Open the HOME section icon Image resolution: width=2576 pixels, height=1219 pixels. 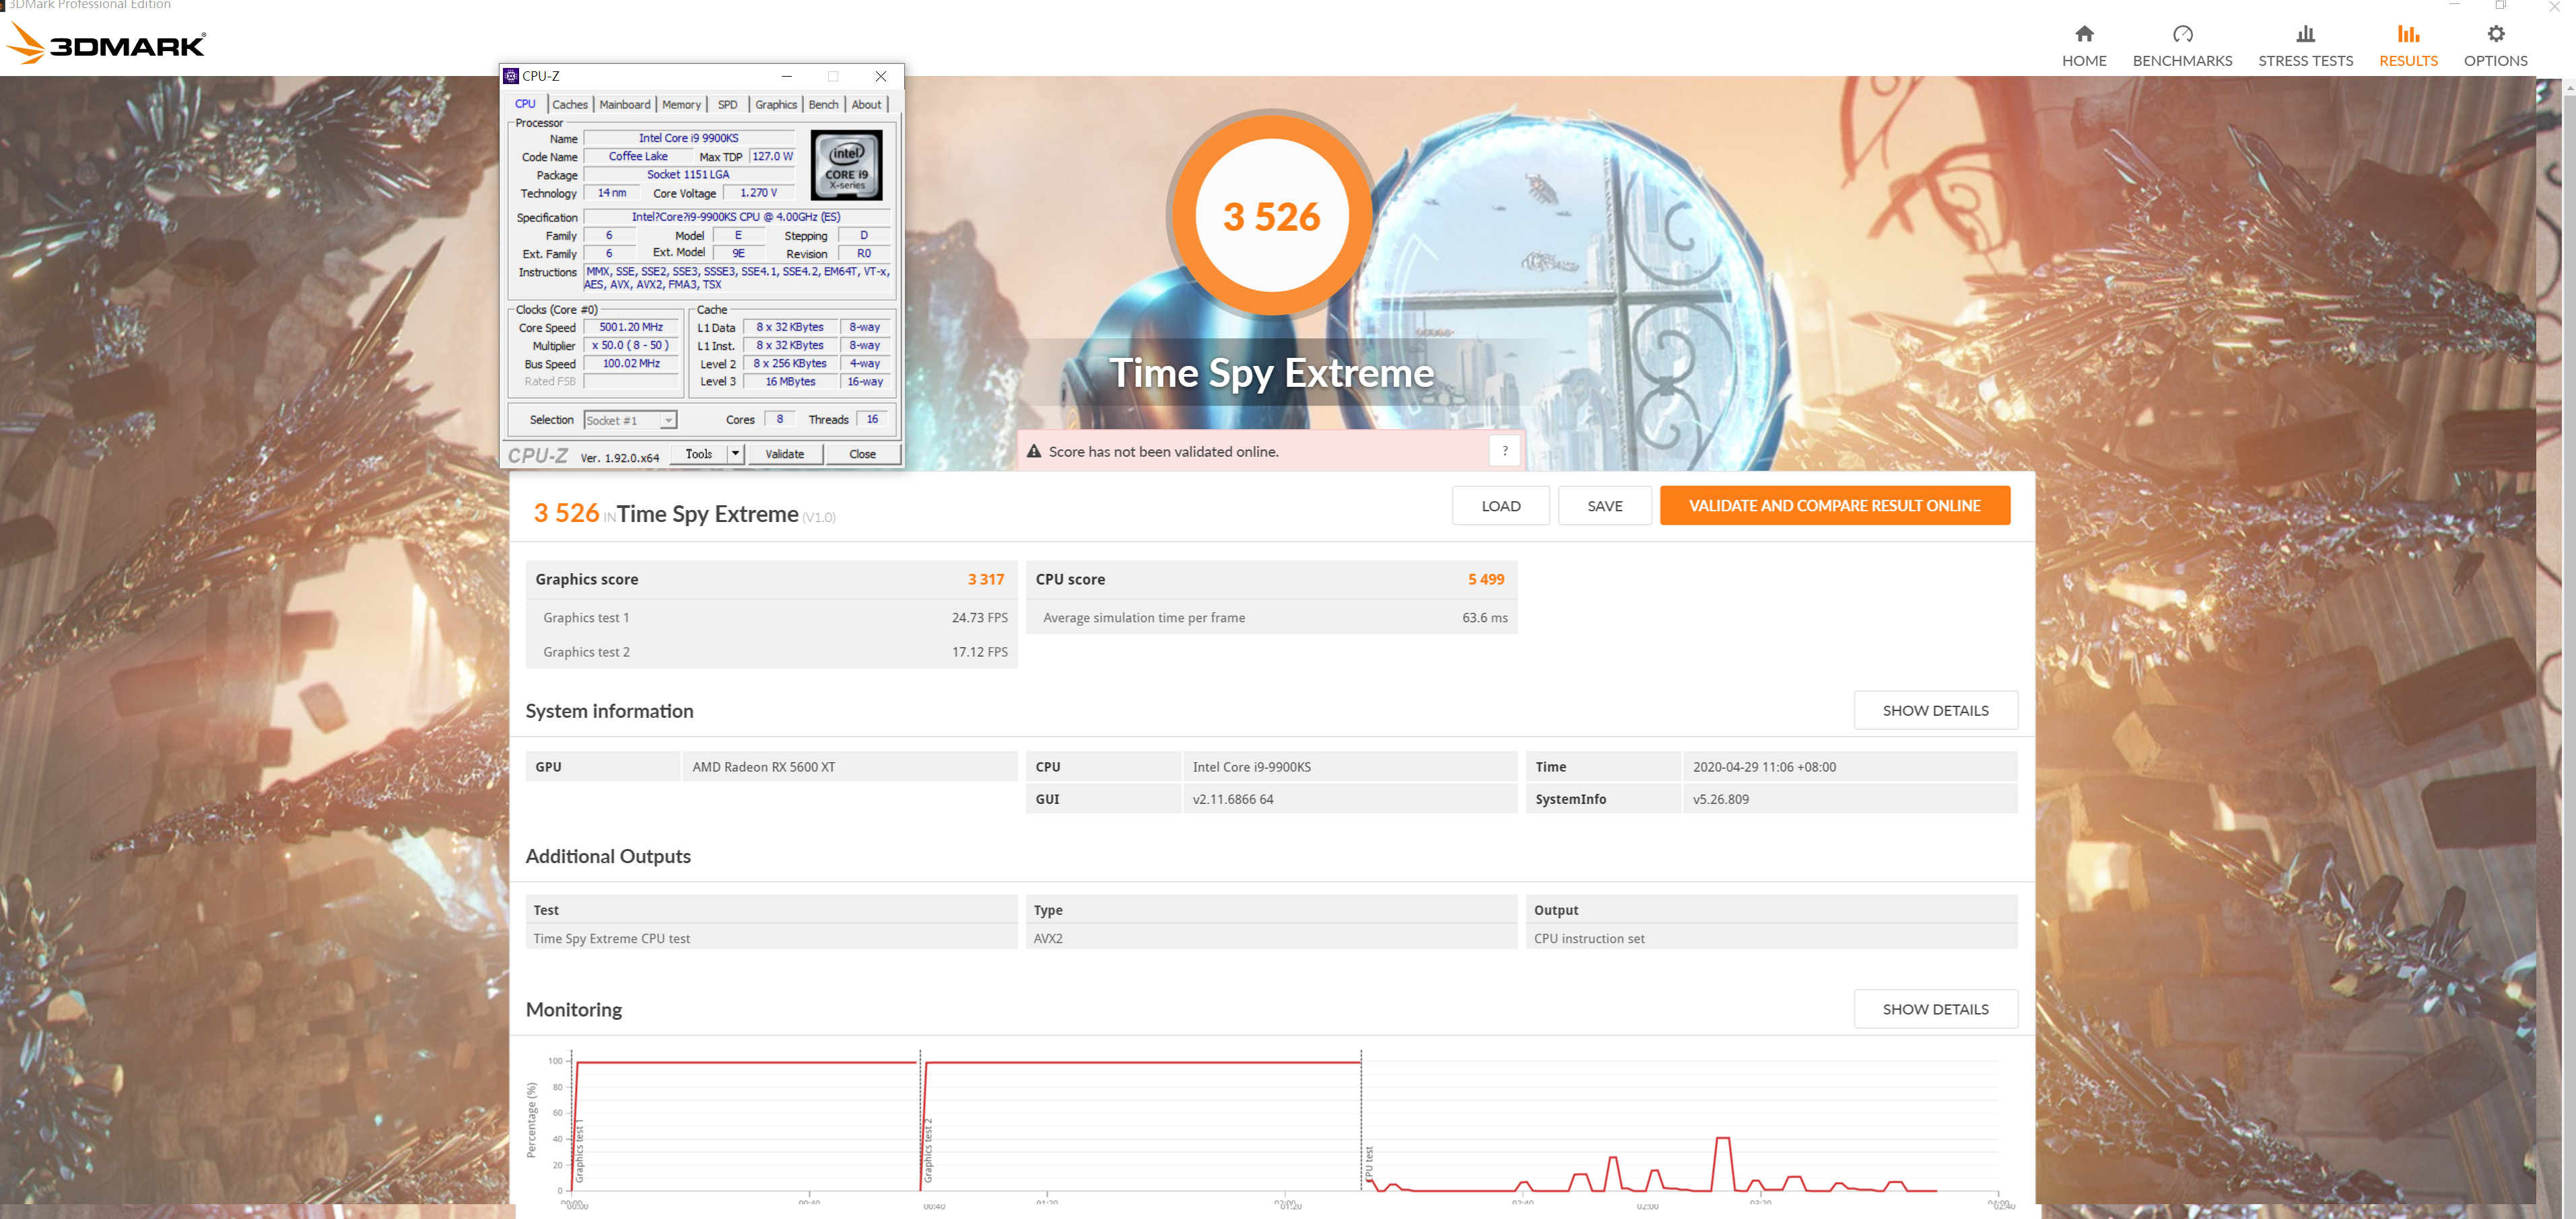click(x=2084, y=34)
